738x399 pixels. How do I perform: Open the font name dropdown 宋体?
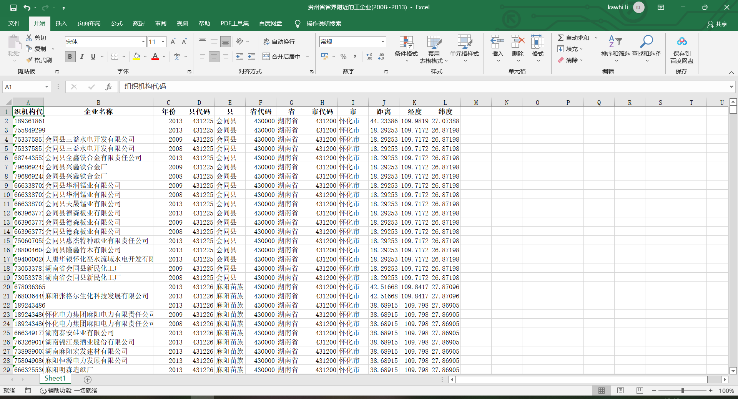pos(143,41)
